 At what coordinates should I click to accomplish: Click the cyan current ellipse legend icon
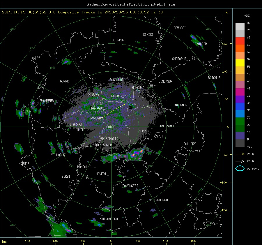coord(240,168)
